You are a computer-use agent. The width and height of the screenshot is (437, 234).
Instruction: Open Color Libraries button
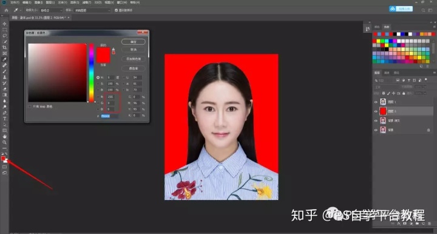point(134,69)
